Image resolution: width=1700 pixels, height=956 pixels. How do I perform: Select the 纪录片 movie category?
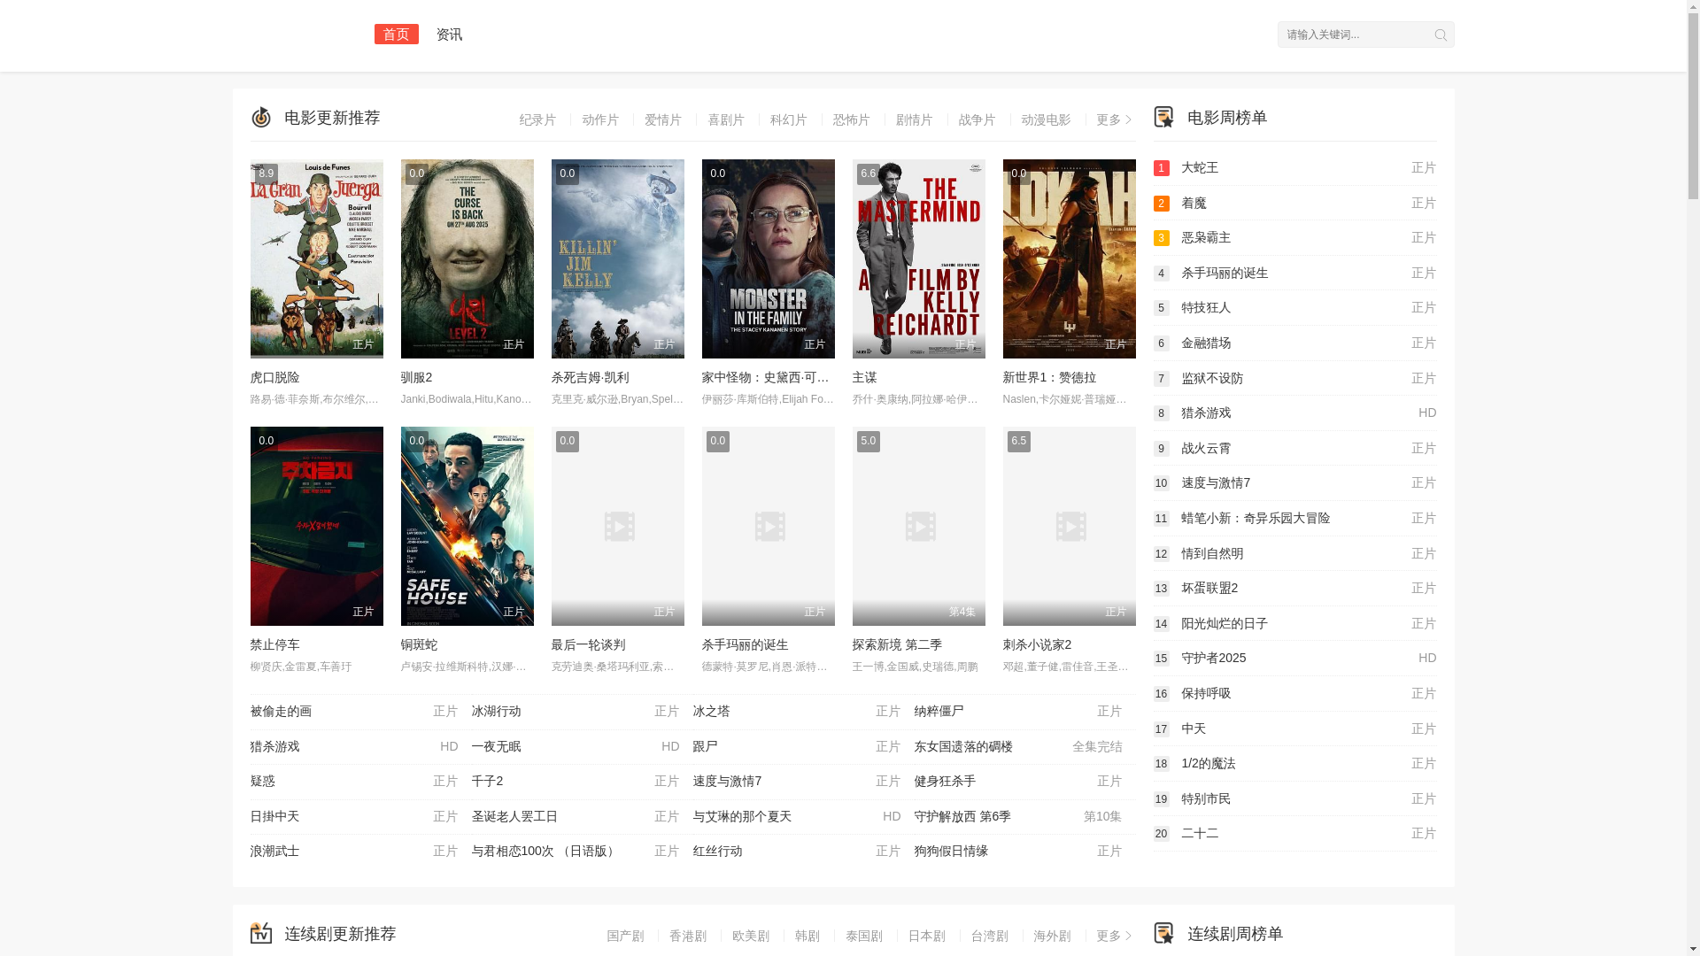[537, 119]
